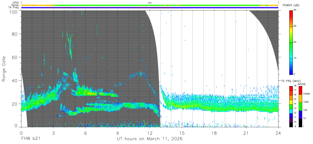Click the 40 tick on the Range Gate axis

15,81
